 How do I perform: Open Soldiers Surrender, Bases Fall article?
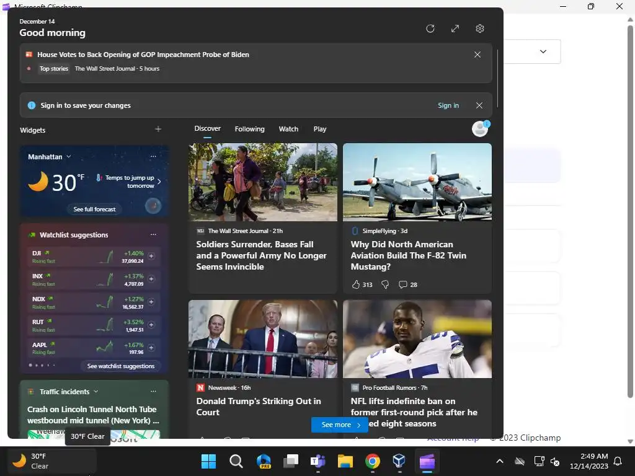point(261,255)
